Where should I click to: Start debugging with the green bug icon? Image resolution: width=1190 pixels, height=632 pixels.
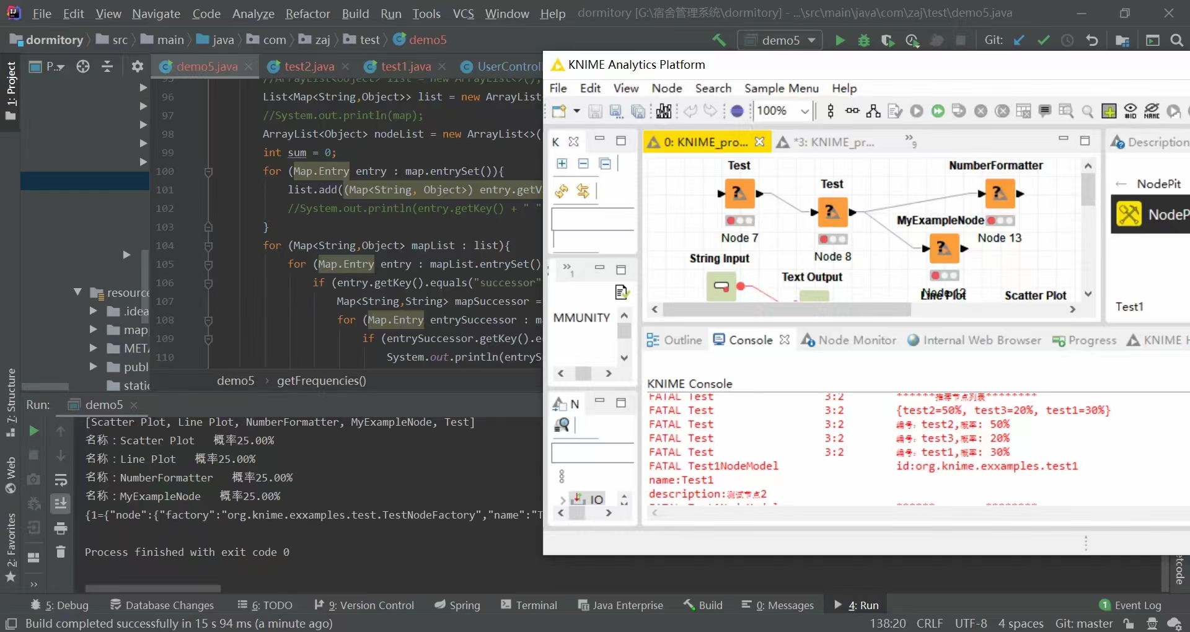(863, 40)
